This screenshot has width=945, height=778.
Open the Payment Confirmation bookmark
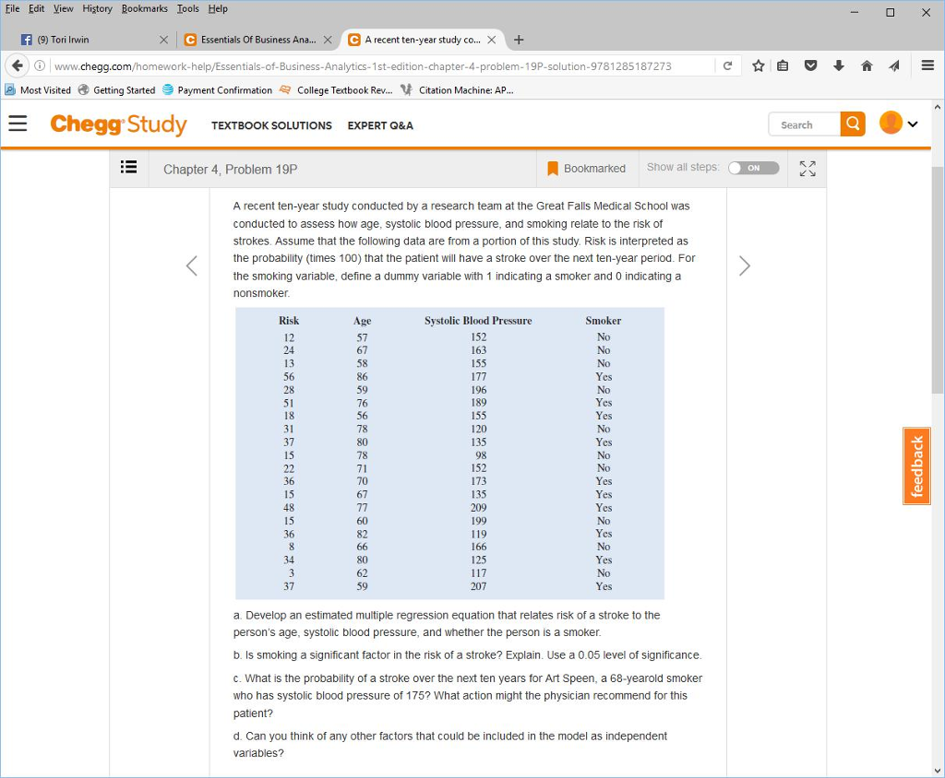click(218, 89)
